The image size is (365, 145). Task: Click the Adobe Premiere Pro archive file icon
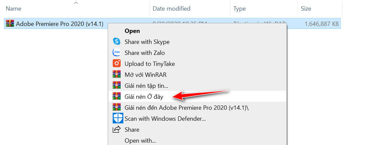point(10,24)
